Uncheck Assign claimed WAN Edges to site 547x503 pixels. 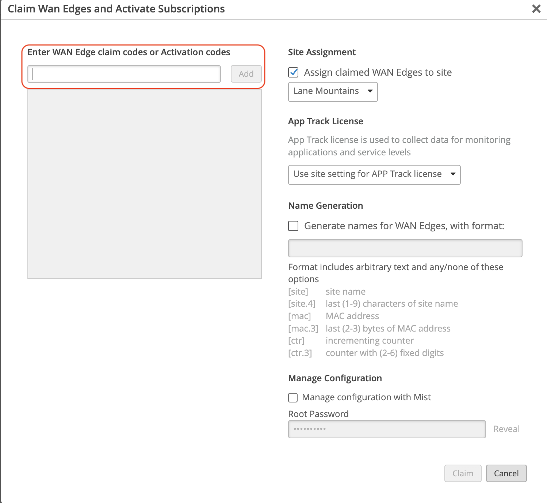[293, 72]
